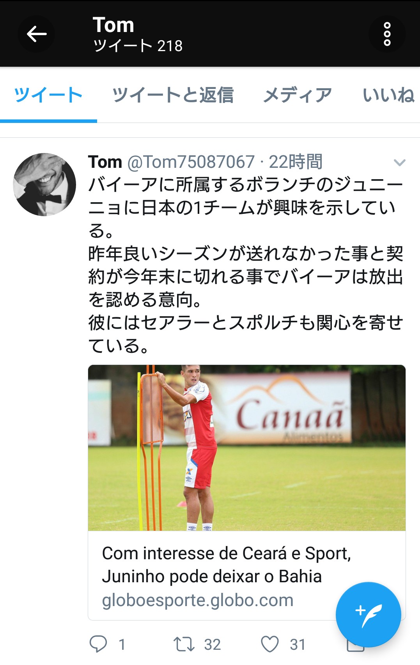Tap the Tom title in header
The width and height of the screenshot is (420, 665).
pos(113,25)
